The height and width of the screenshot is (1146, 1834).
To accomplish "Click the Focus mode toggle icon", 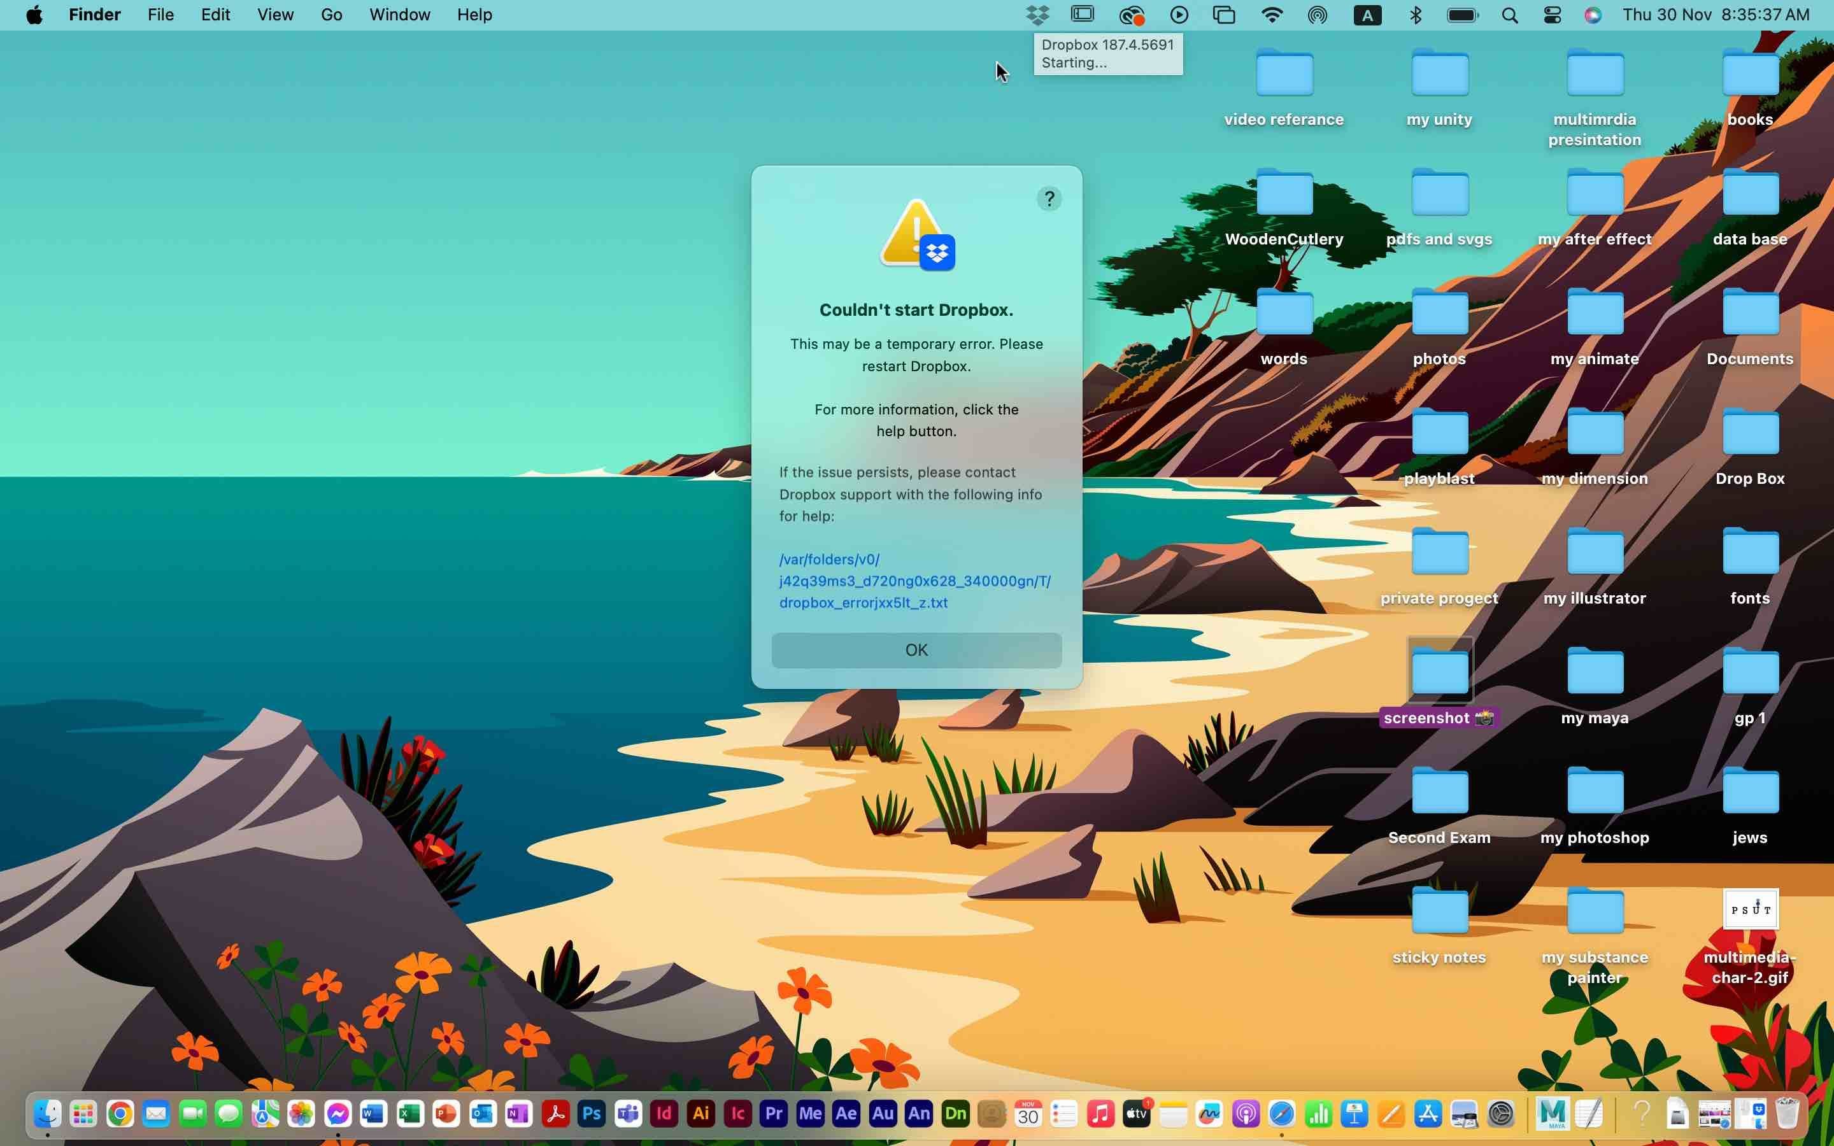I will pyautogui.click(x=1551, y=15).
